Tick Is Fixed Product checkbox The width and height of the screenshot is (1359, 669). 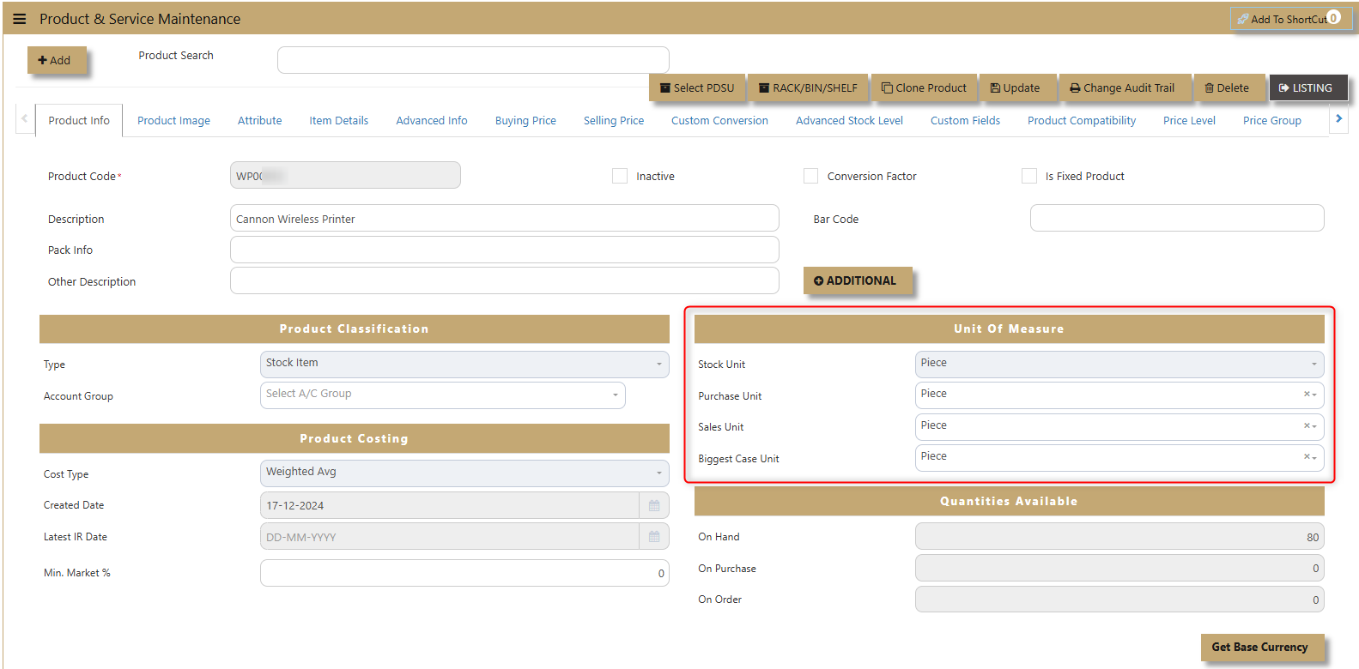(x=1028, y=176)
